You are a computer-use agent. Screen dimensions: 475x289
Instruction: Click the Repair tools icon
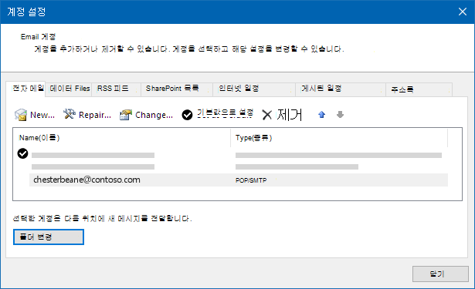(70, 114)
